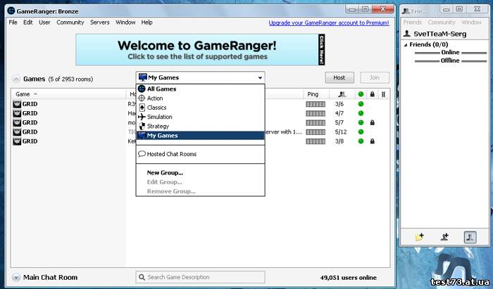Image resolution: width=493 pixels, height=289 pixels.
Task: Open the Window menu in Friends window
Action: tap(471, 23)
